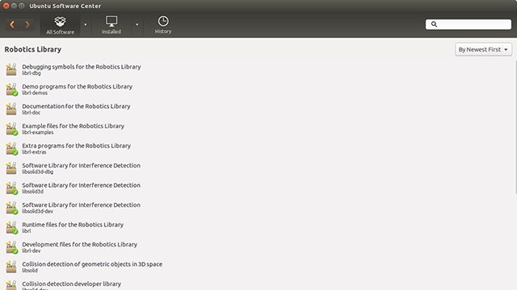Screen dimensions: 517x290
Task: Select 'Collision detection of geometric objects in 3D space'
Action: point(92,264)
